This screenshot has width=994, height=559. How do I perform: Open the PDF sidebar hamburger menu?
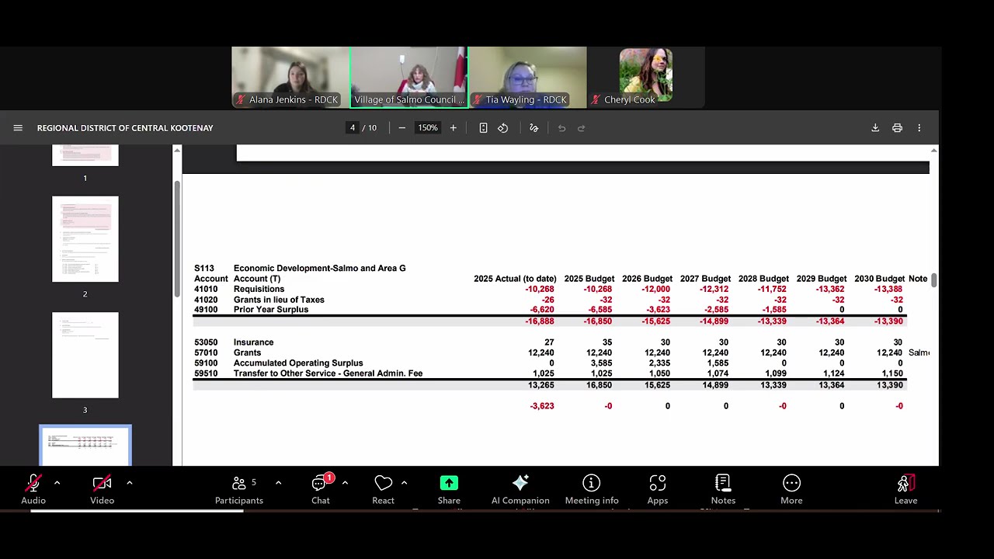(x=18, y=128)
